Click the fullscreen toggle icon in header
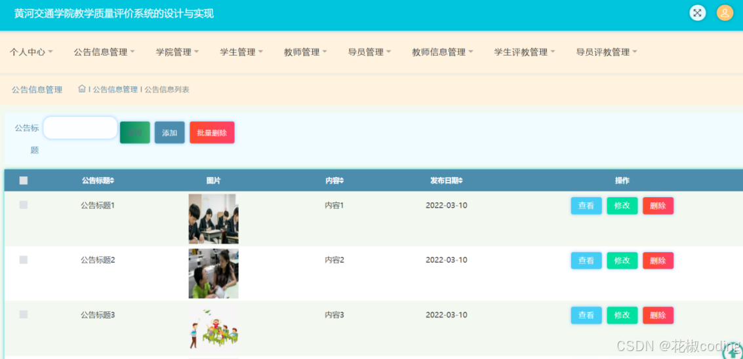 coord(697,13)
